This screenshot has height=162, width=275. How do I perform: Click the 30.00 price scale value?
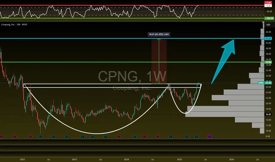(x=268, y=76)
